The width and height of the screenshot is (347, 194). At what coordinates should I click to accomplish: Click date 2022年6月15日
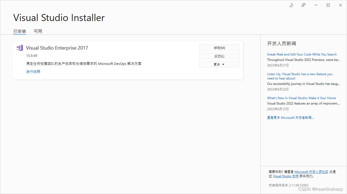278,109
